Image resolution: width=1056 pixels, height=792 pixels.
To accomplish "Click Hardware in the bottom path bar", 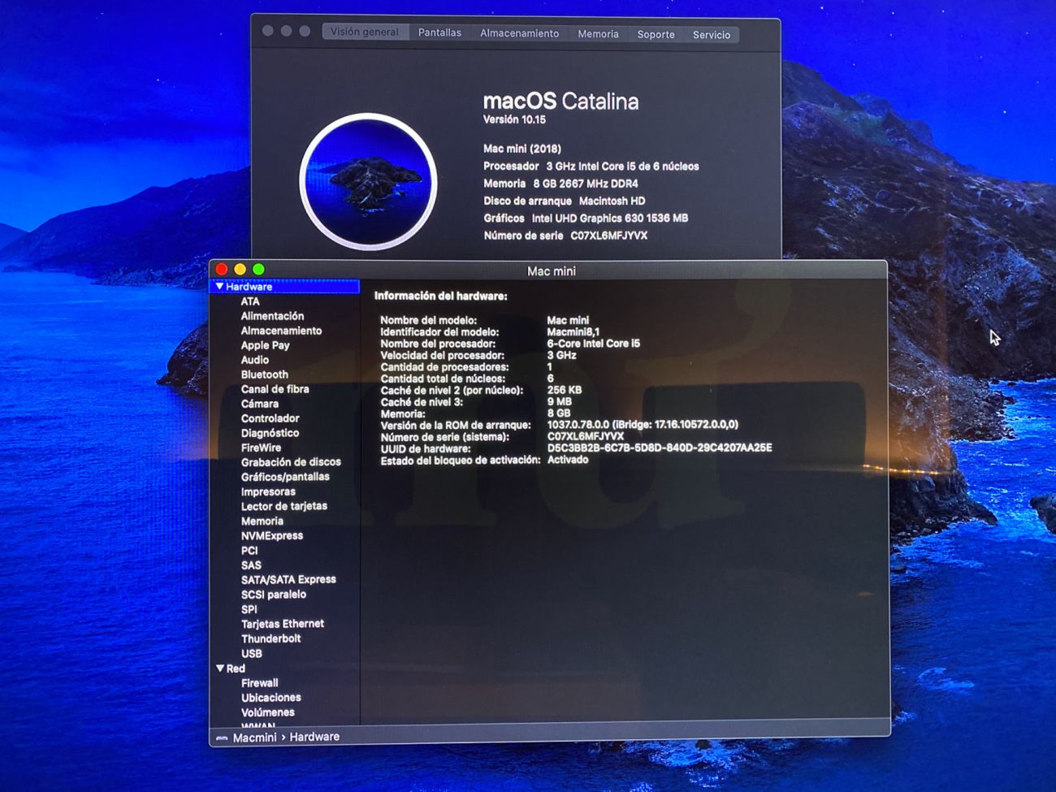I will (x=314, y=738).
